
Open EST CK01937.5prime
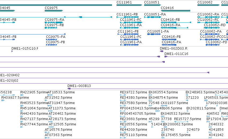click(164, 106)
